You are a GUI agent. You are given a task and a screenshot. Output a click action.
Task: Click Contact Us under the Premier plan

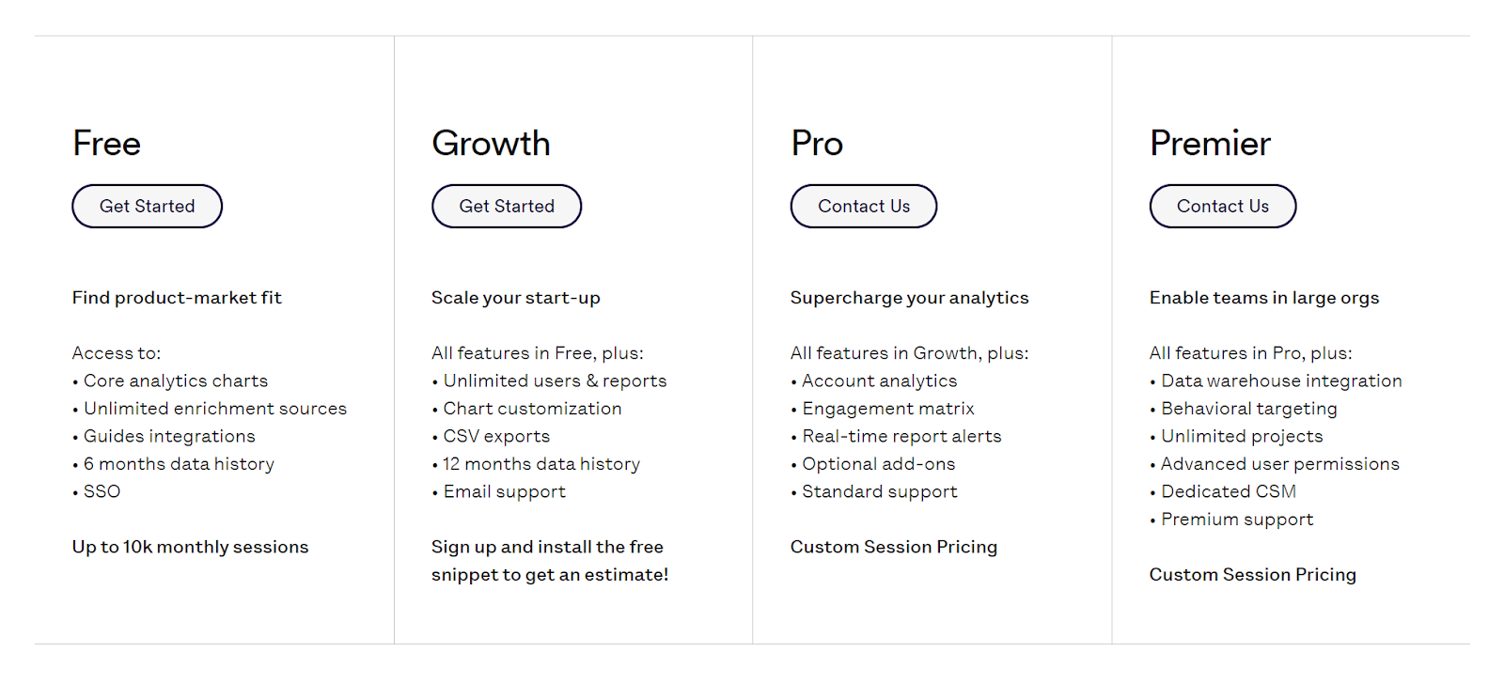(1222, 206)
